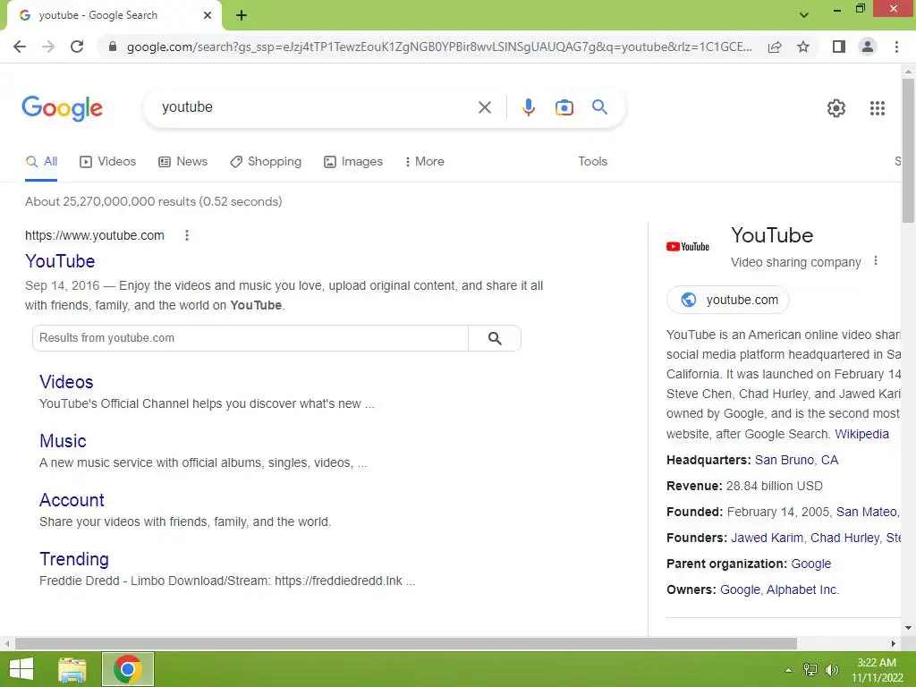This screenshot has height=687, width=916.
Task: Clear the search box with the X
Action: [x=484, y=107]
